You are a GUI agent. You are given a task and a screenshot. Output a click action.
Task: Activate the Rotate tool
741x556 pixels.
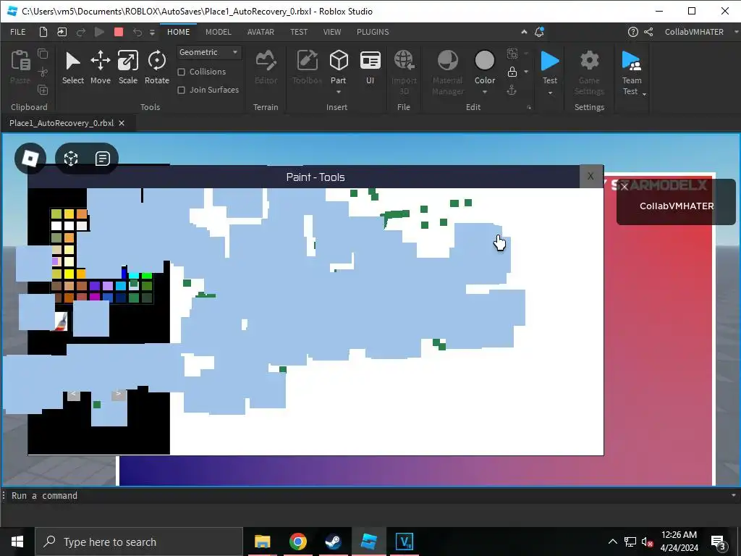coord(157,67)
